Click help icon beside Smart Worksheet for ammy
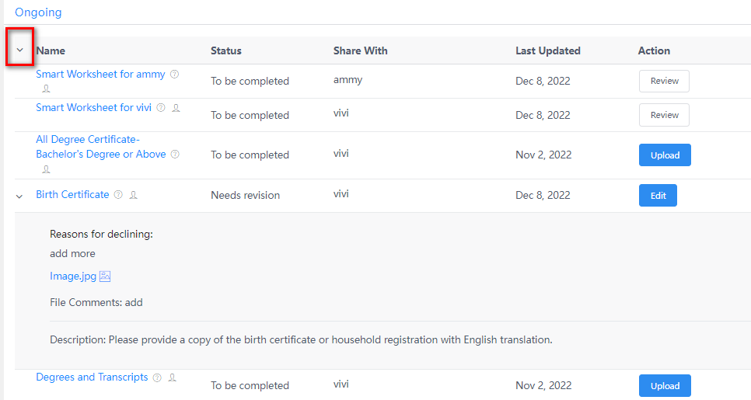The width and height of the screenshot is (751, 400). pos(175,75)
